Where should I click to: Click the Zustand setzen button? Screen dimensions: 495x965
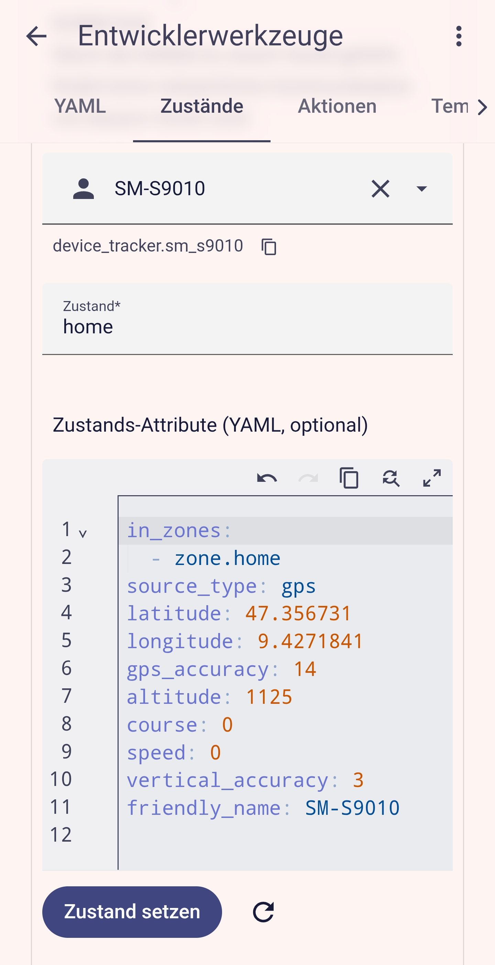click(132, 911)
